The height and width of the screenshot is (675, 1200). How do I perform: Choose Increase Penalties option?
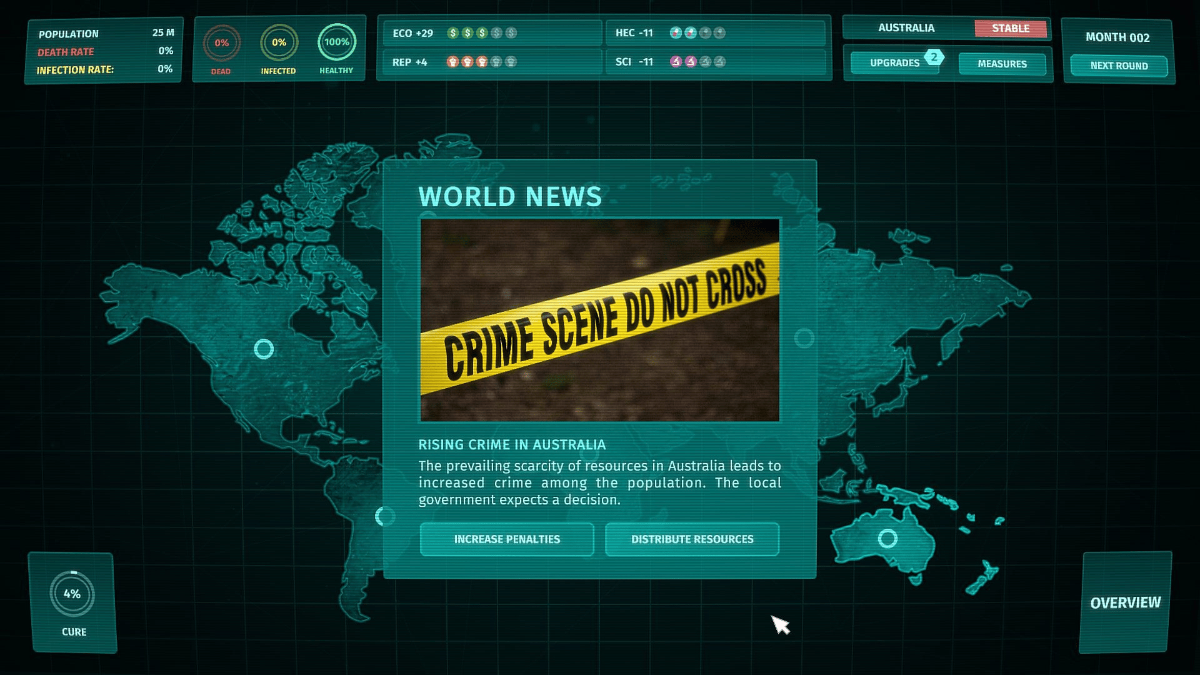[507, 539]
